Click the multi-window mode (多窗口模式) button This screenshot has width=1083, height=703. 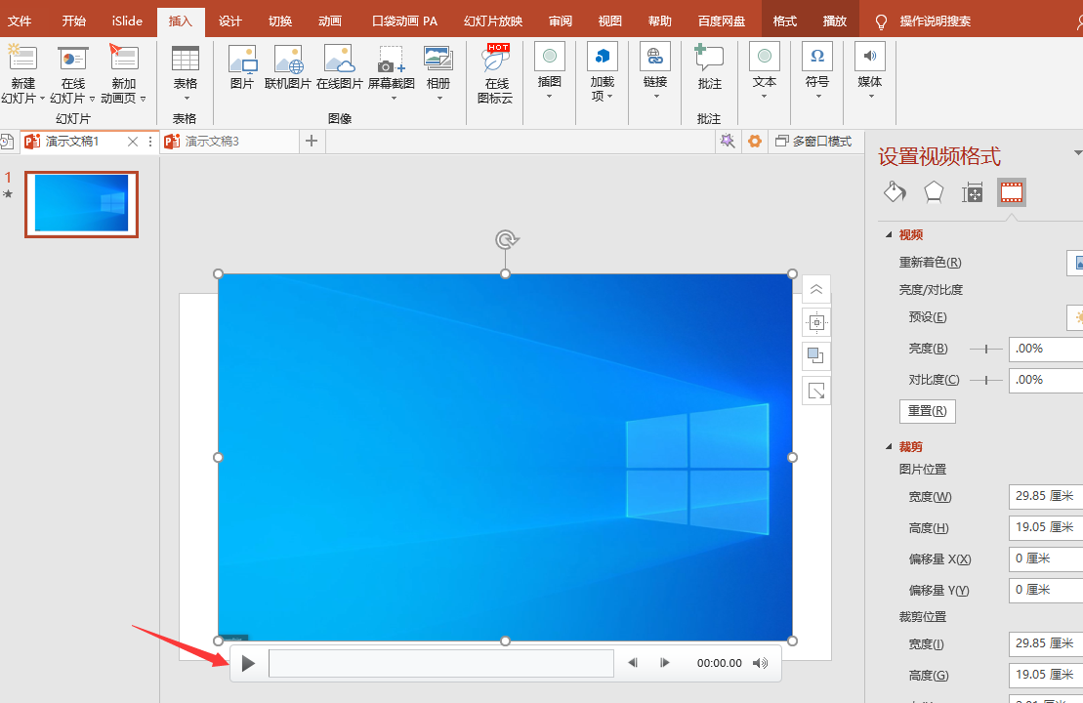[813, 141]
